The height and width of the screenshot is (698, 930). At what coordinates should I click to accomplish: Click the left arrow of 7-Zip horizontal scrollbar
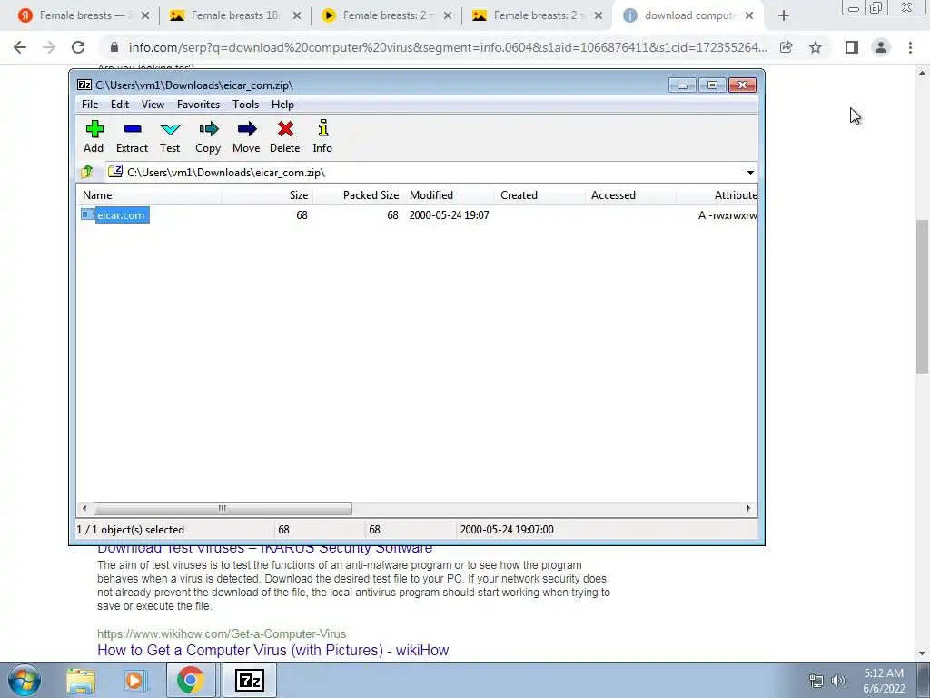click(x=84, y=509)
